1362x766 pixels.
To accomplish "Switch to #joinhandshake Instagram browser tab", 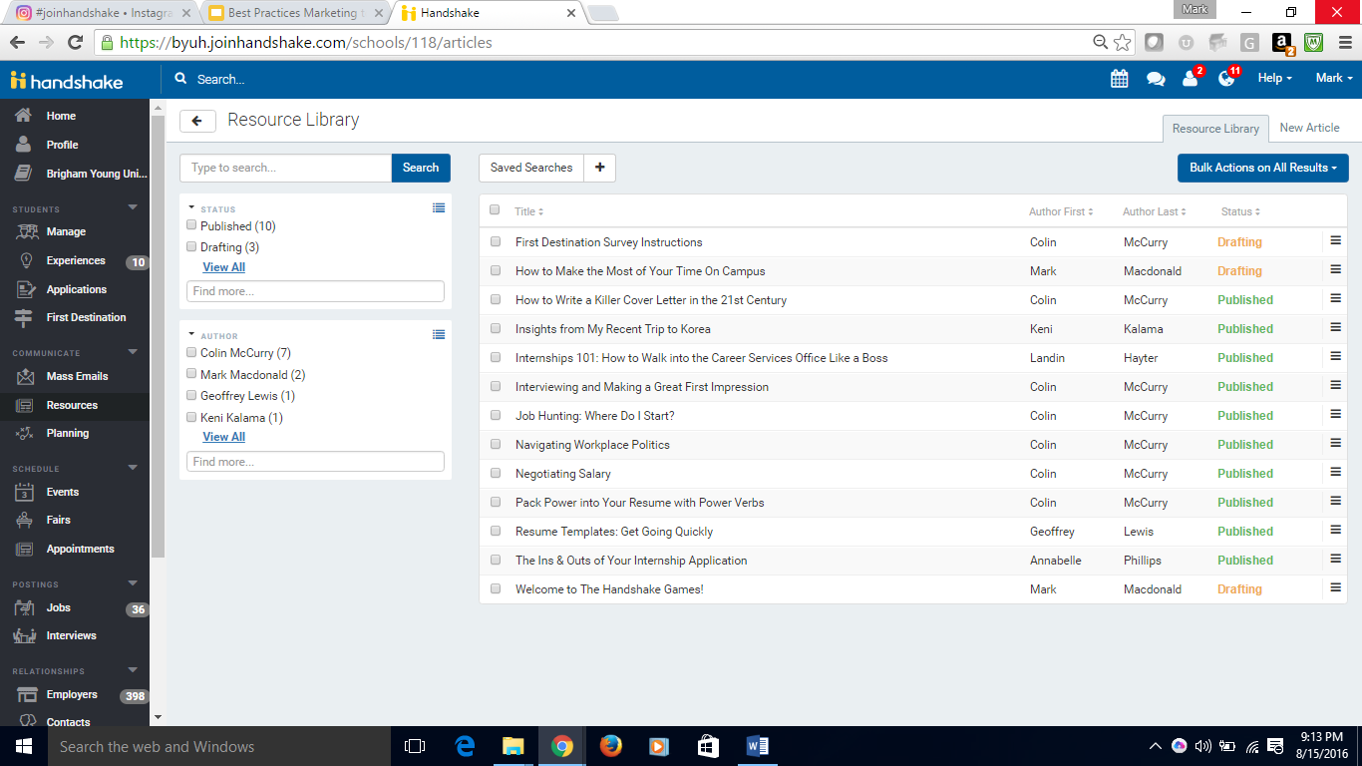I will click(104, 13).
